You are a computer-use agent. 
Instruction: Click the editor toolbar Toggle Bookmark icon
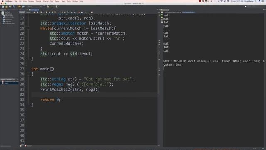(x=68, y=12)
